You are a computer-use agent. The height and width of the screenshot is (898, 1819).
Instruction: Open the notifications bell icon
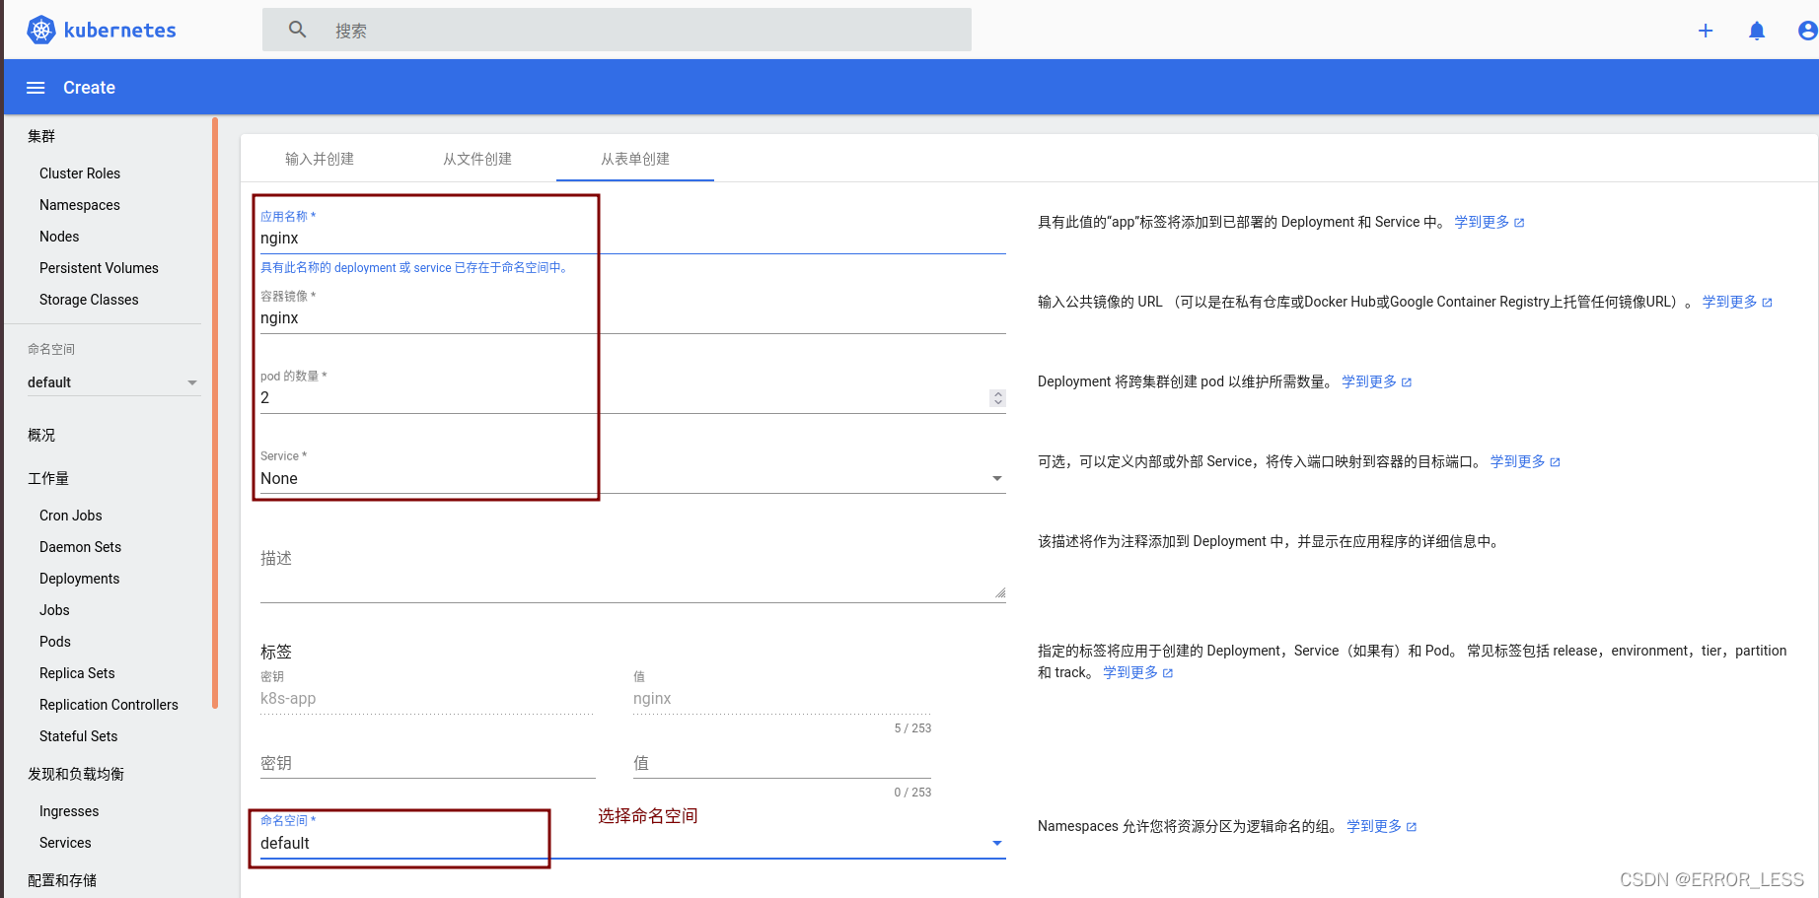point(1757,31)
